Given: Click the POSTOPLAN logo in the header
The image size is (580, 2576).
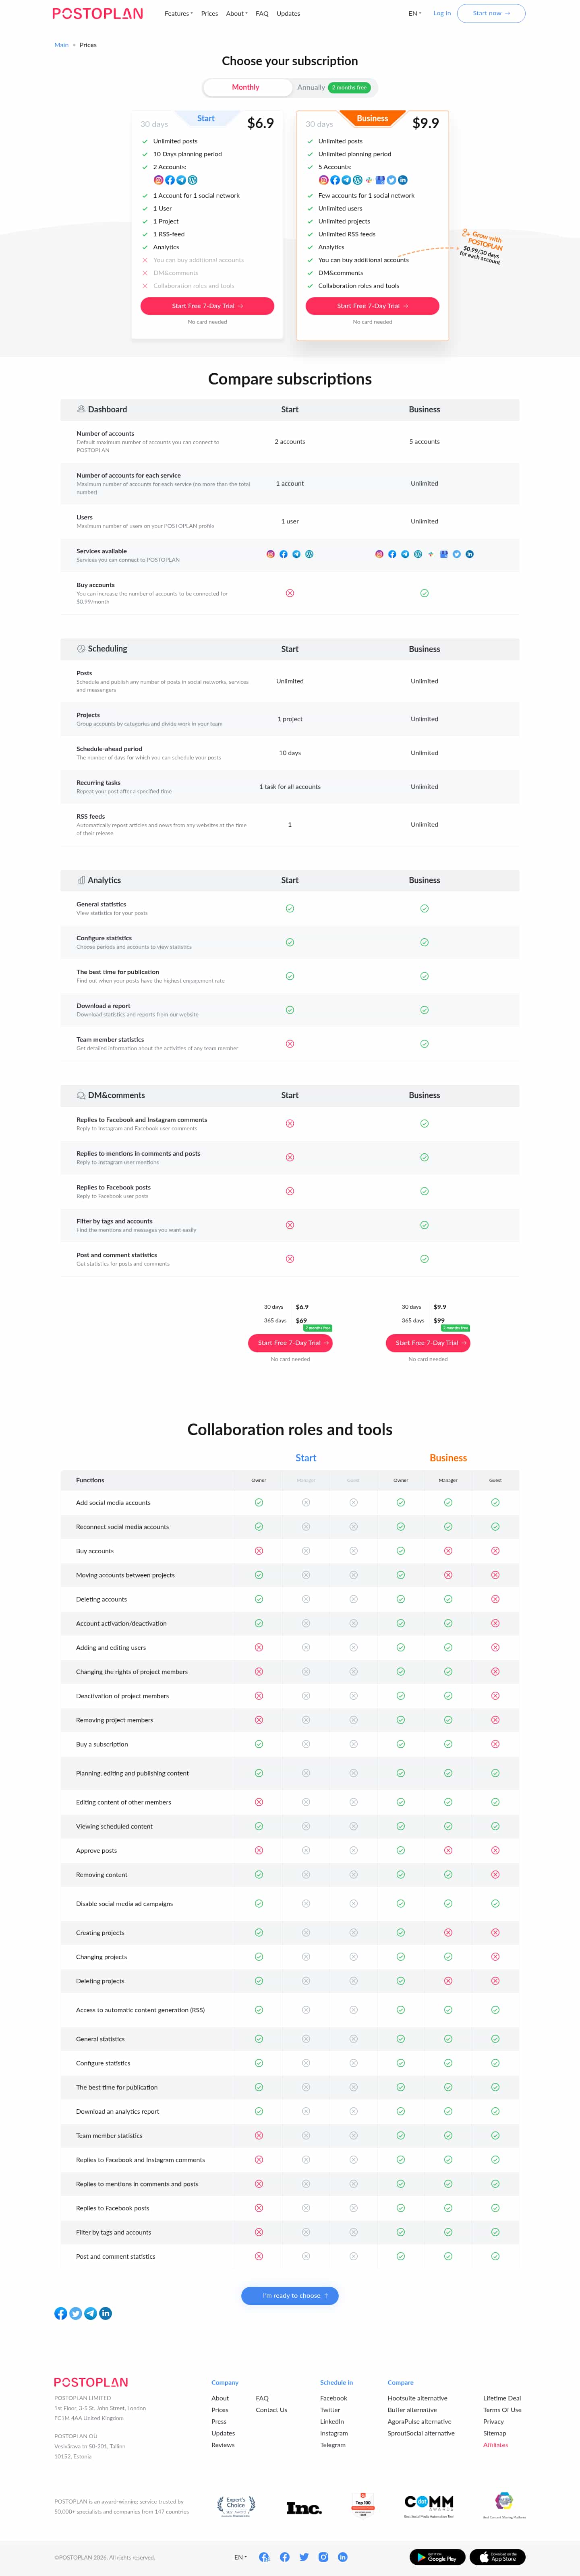Looking at the screenshot, I should click(x=97, y=14).
